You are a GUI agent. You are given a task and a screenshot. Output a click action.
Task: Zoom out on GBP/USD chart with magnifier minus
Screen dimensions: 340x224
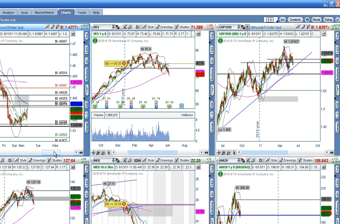pyautogui.click(x=228, y=153)
